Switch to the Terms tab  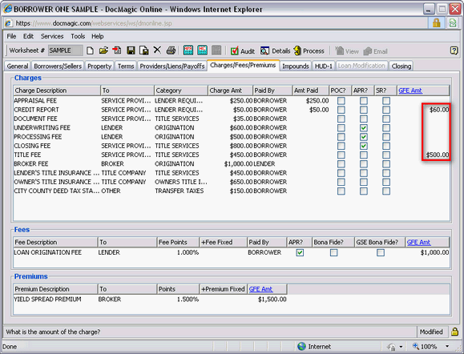[x=126, y=66]
